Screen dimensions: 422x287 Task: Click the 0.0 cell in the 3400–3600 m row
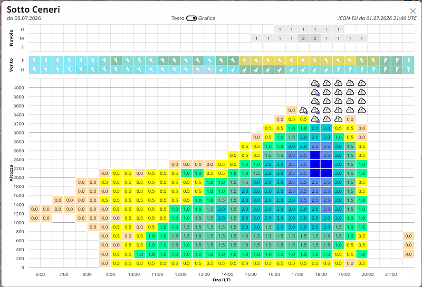pyautogui.click(x=292, y=110)
